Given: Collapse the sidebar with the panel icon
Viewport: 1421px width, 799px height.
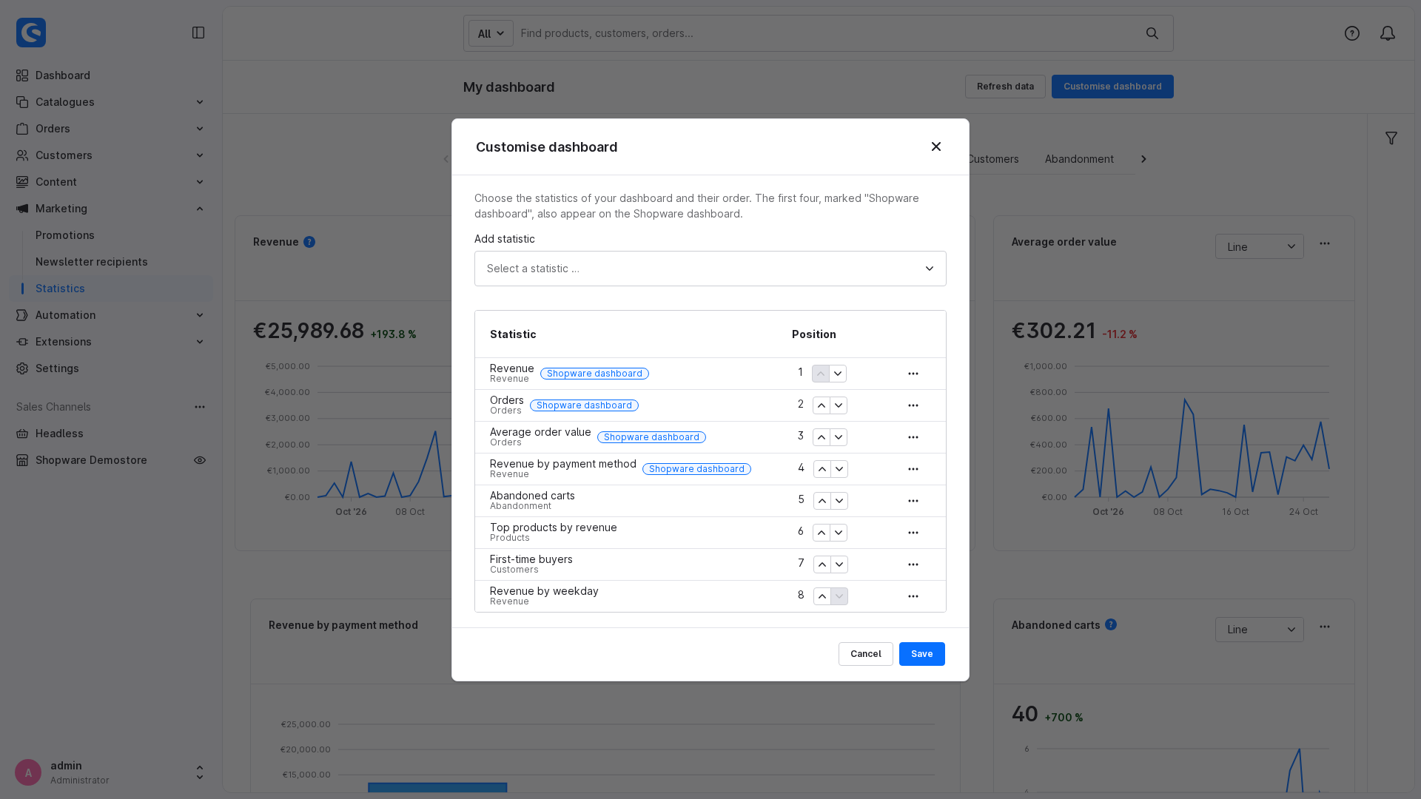Looking at the screenshot, I should tap(198, 33).
